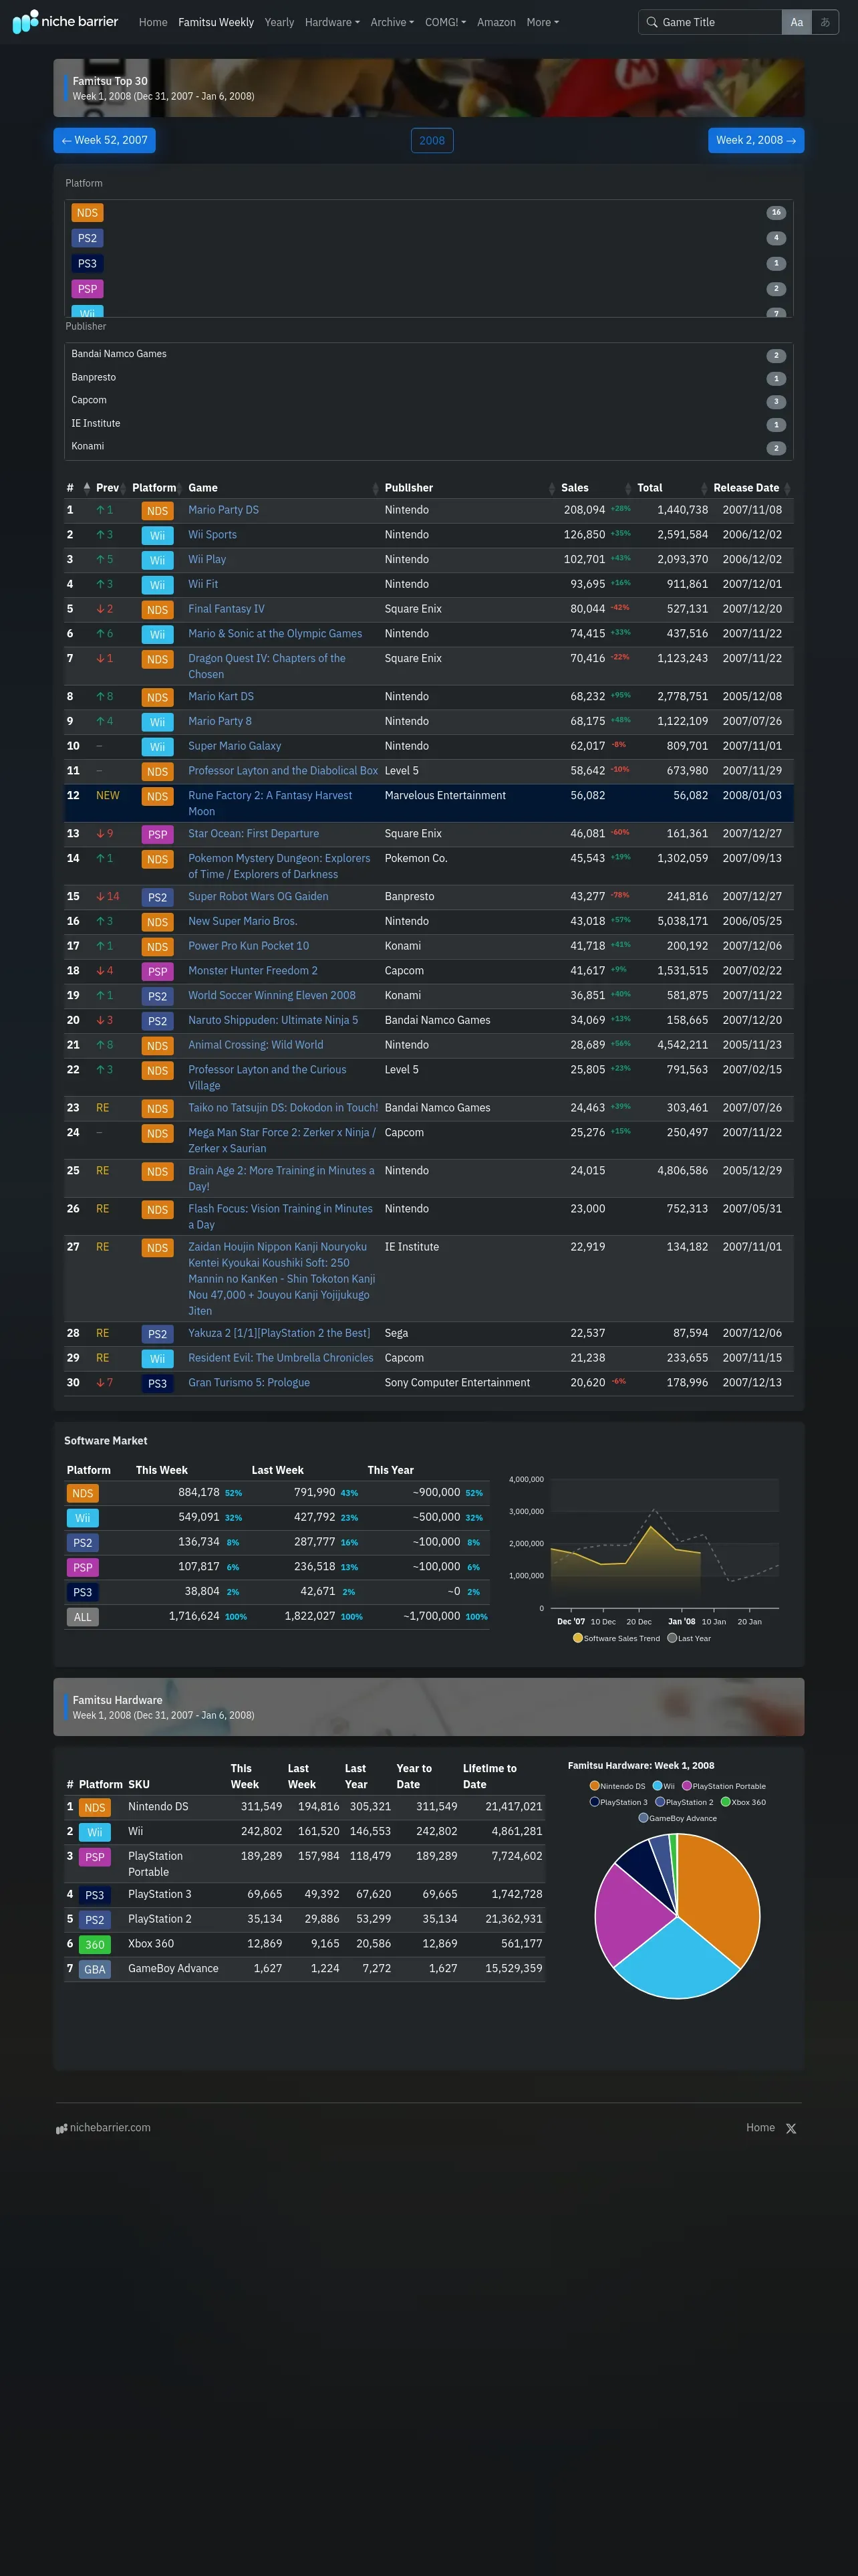Click the 360 badge in hardware table
The height and width of the screenshot is (2576, 858).
pos(95,1944)
